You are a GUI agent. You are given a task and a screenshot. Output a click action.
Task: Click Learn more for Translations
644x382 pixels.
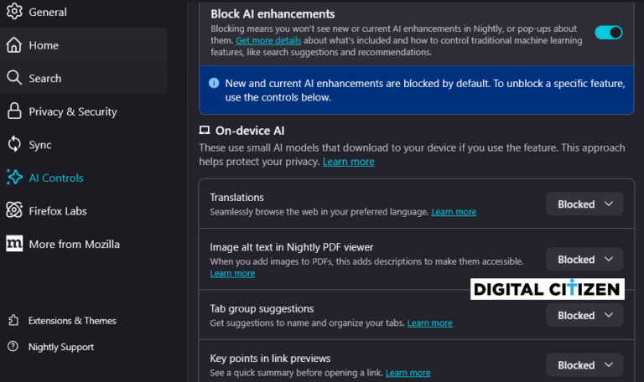pyautogui.click(x=454, y=212)
